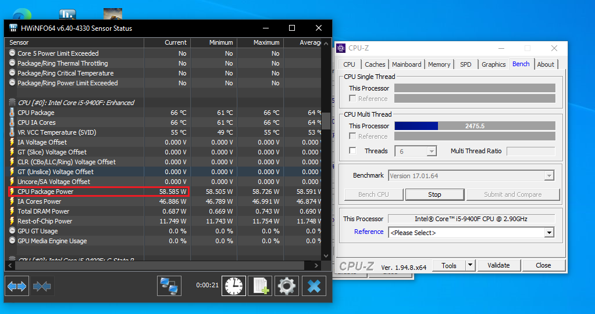
Task: Click the scroll right arrow in HWiNFO
Action: coord(316,265)
